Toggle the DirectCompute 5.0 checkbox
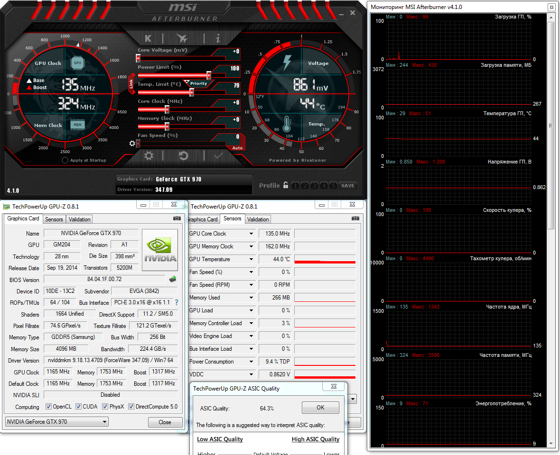This screenshot has height=455, width=560. click(x=131, y=407)
